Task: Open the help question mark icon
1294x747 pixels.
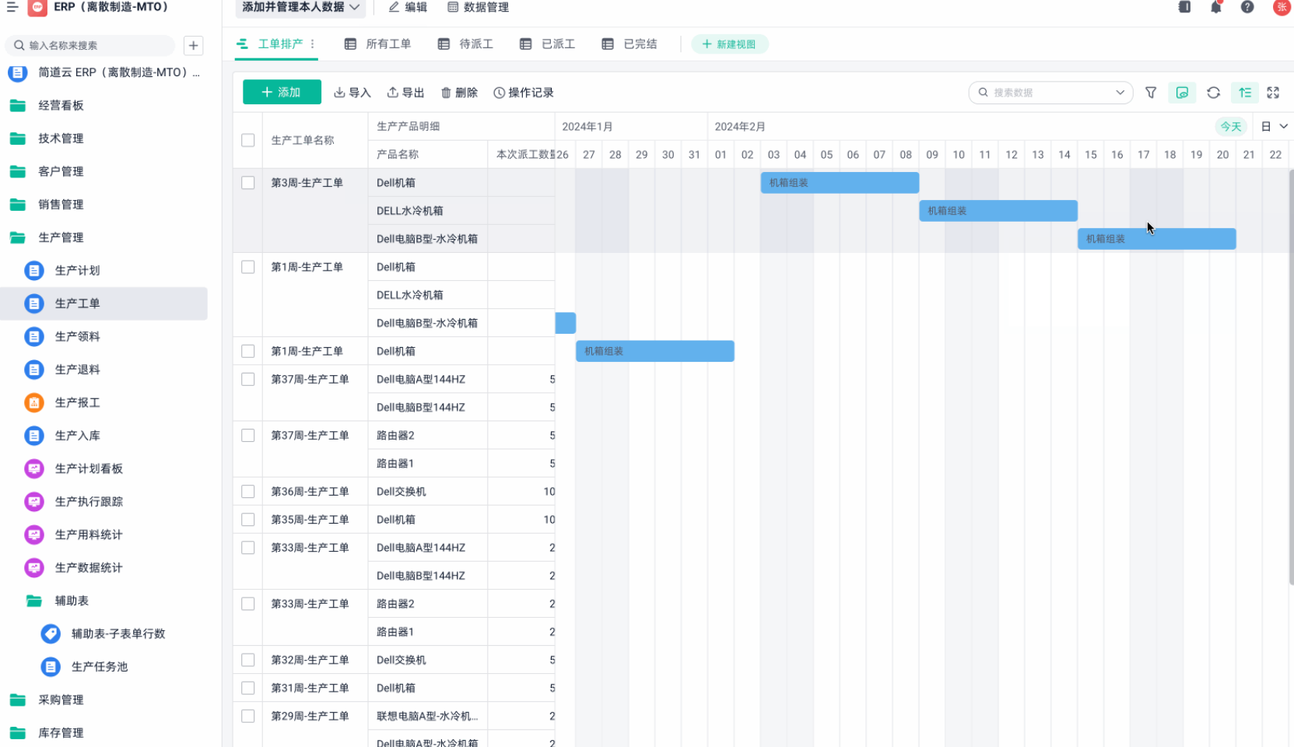Action: tap(1247, 7)
